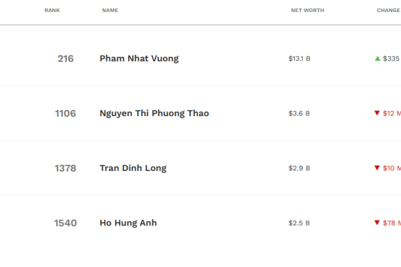401x267 pixels.
Task: Sort by the RANK column header
Action: [x=52, y=11]
